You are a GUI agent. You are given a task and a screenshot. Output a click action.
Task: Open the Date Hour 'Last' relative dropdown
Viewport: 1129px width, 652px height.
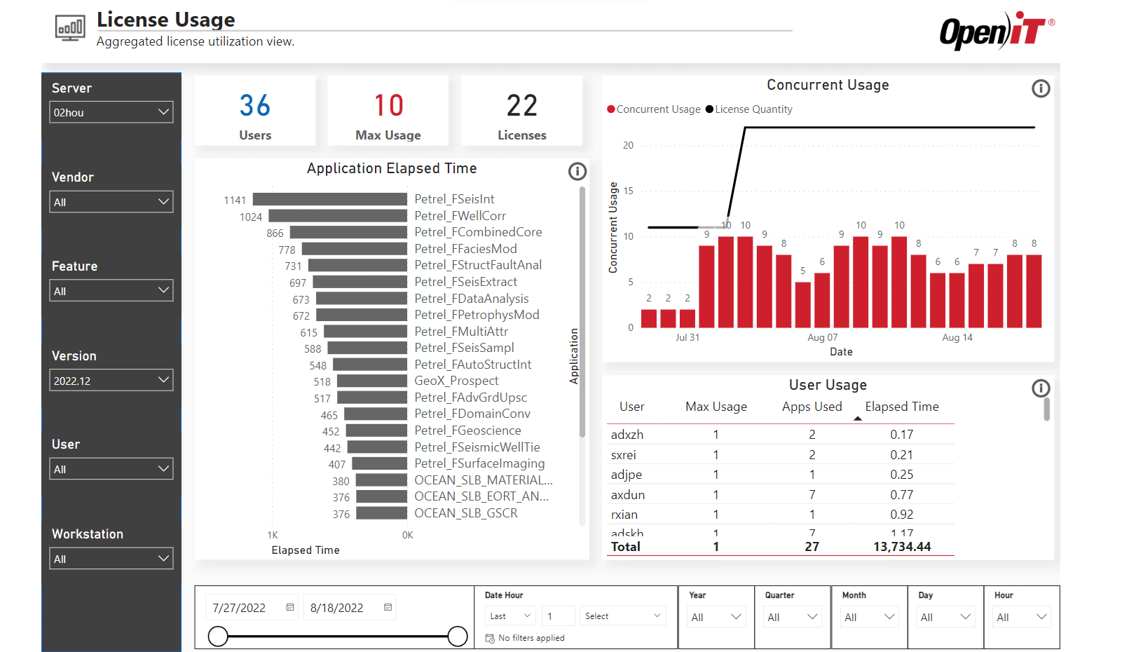click(x=510, y=616)
